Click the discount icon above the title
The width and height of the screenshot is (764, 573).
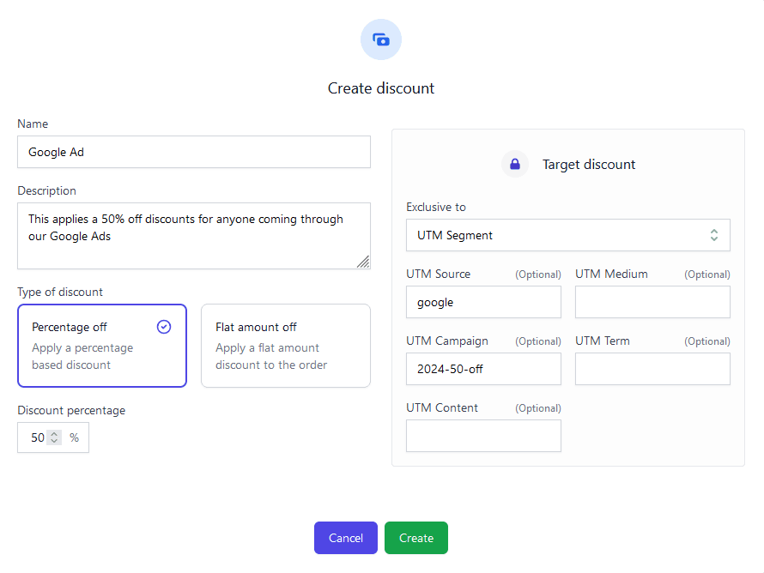click(x=381, y=39)
